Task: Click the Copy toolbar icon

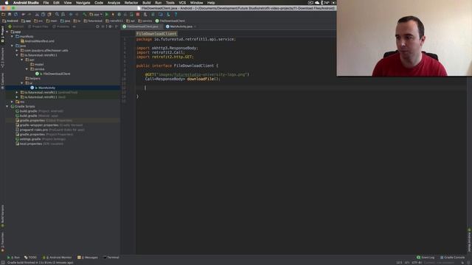Action: pyautogui.click(x=43, y=15)
